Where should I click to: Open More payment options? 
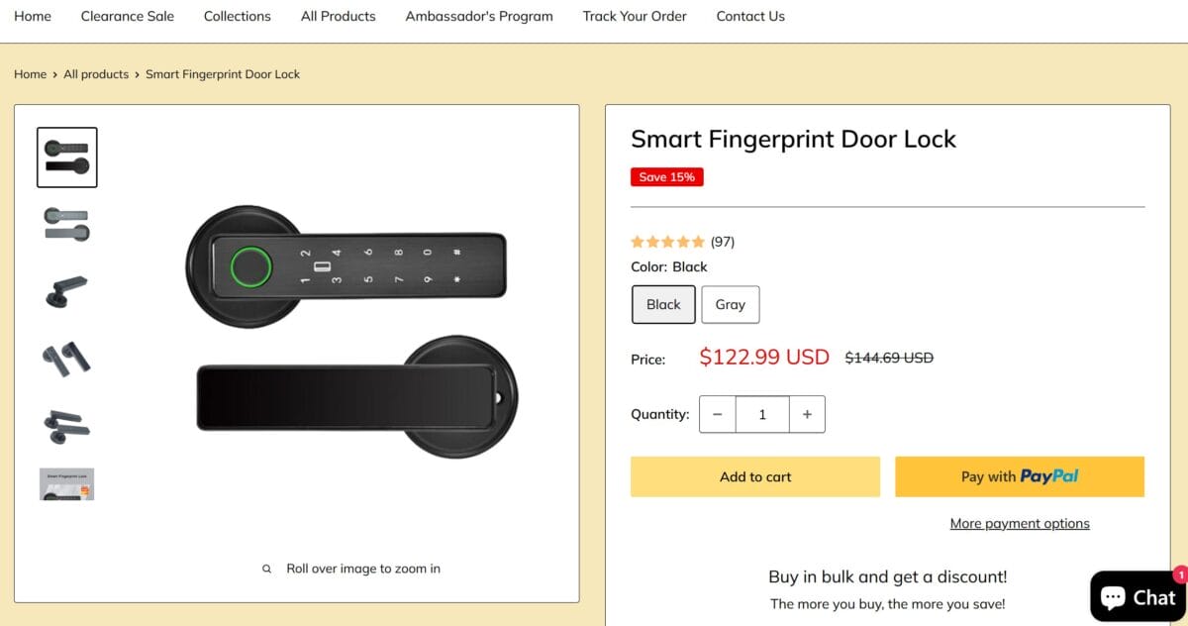tap(1020, 523)
